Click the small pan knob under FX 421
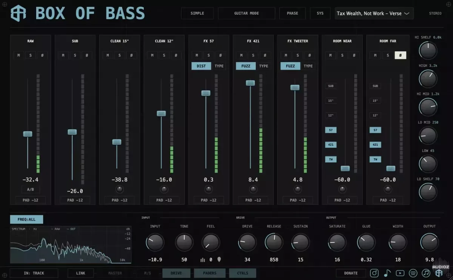The image size is (453, 280). [253, 189]
